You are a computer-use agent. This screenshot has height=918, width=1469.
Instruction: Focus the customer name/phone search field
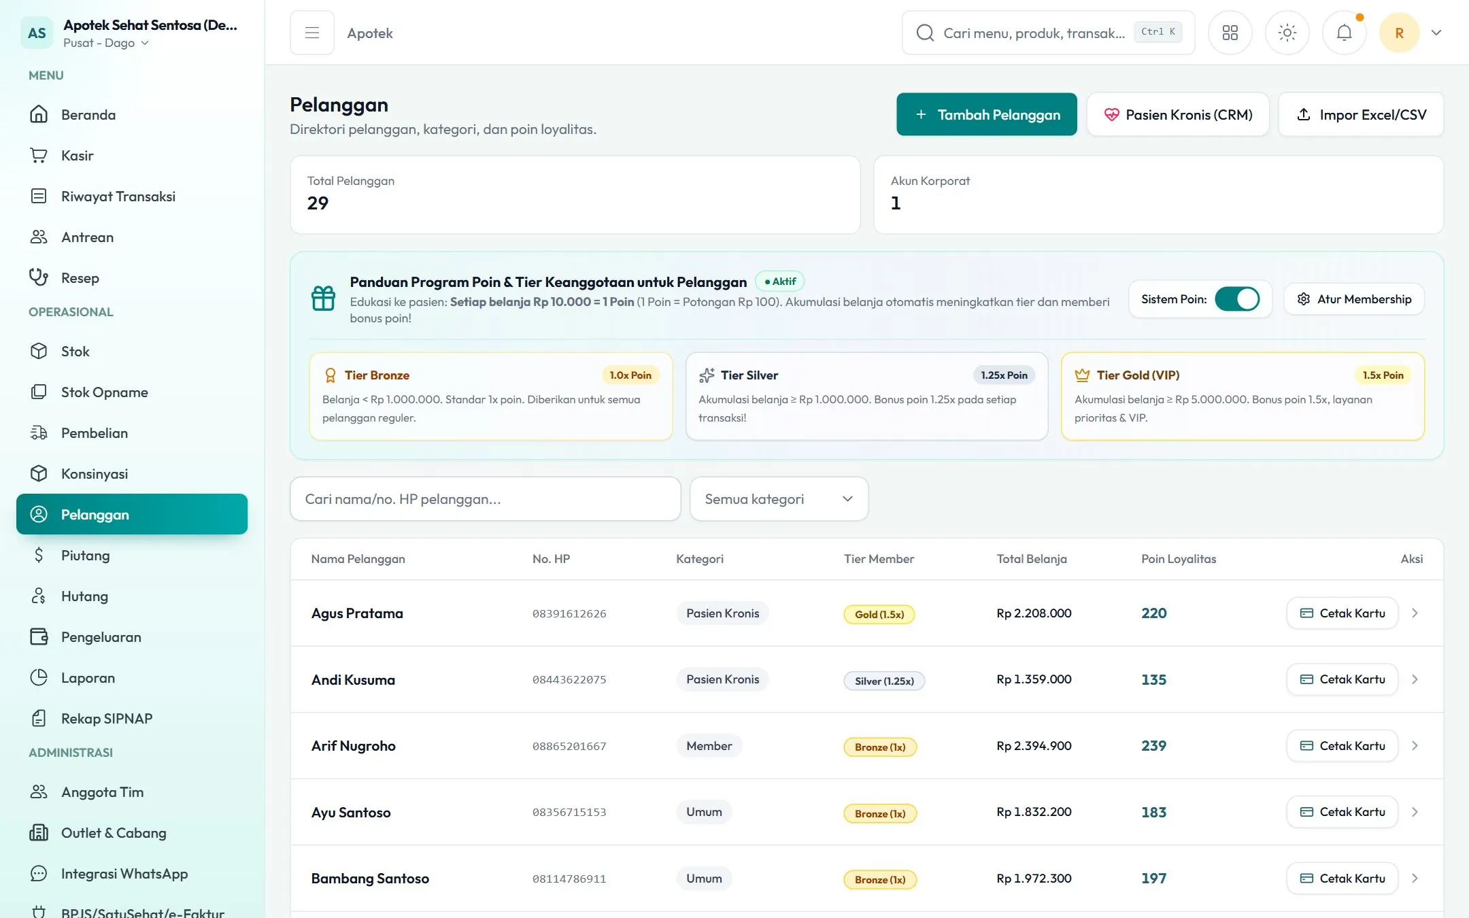(x=485, y=499)
